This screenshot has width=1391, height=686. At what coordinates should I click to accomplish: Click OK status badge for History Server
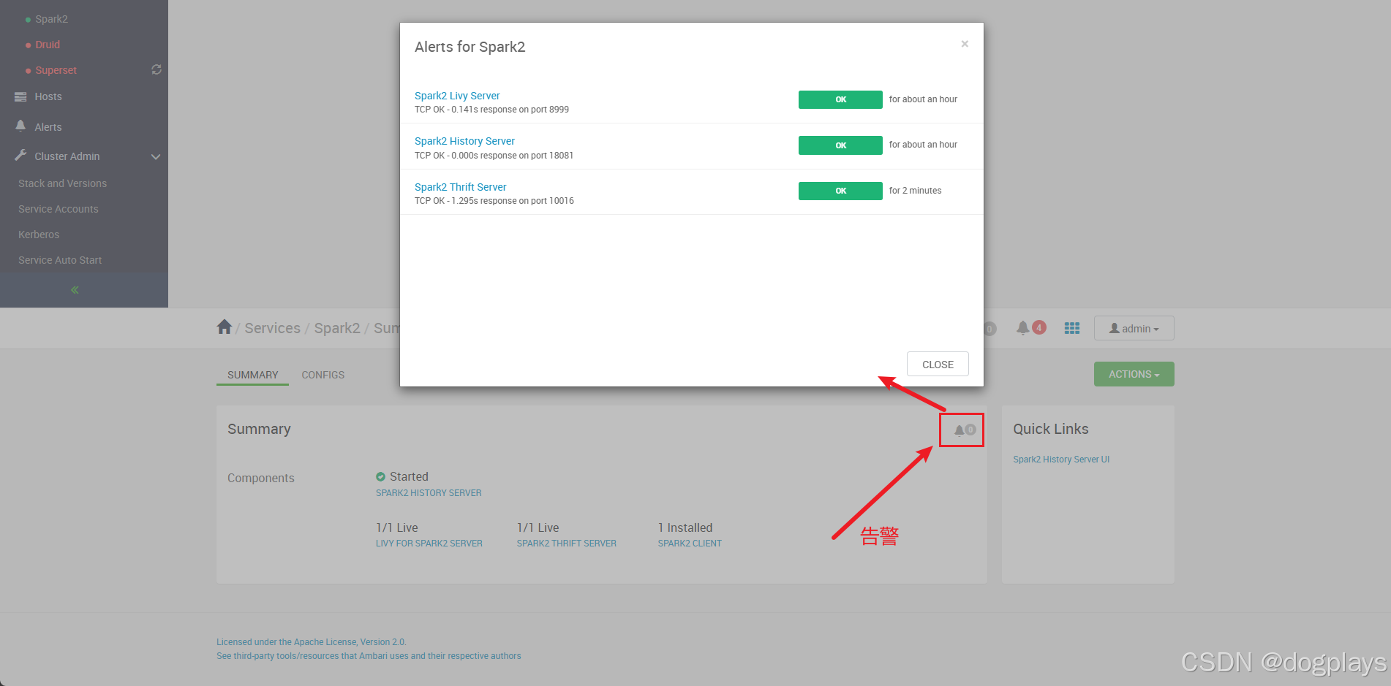(x=840, y=145)
